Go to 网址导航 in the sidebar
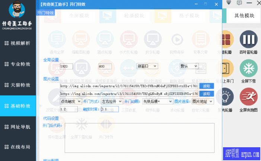This screenshot has height=161, width=261. coord(18,127)
